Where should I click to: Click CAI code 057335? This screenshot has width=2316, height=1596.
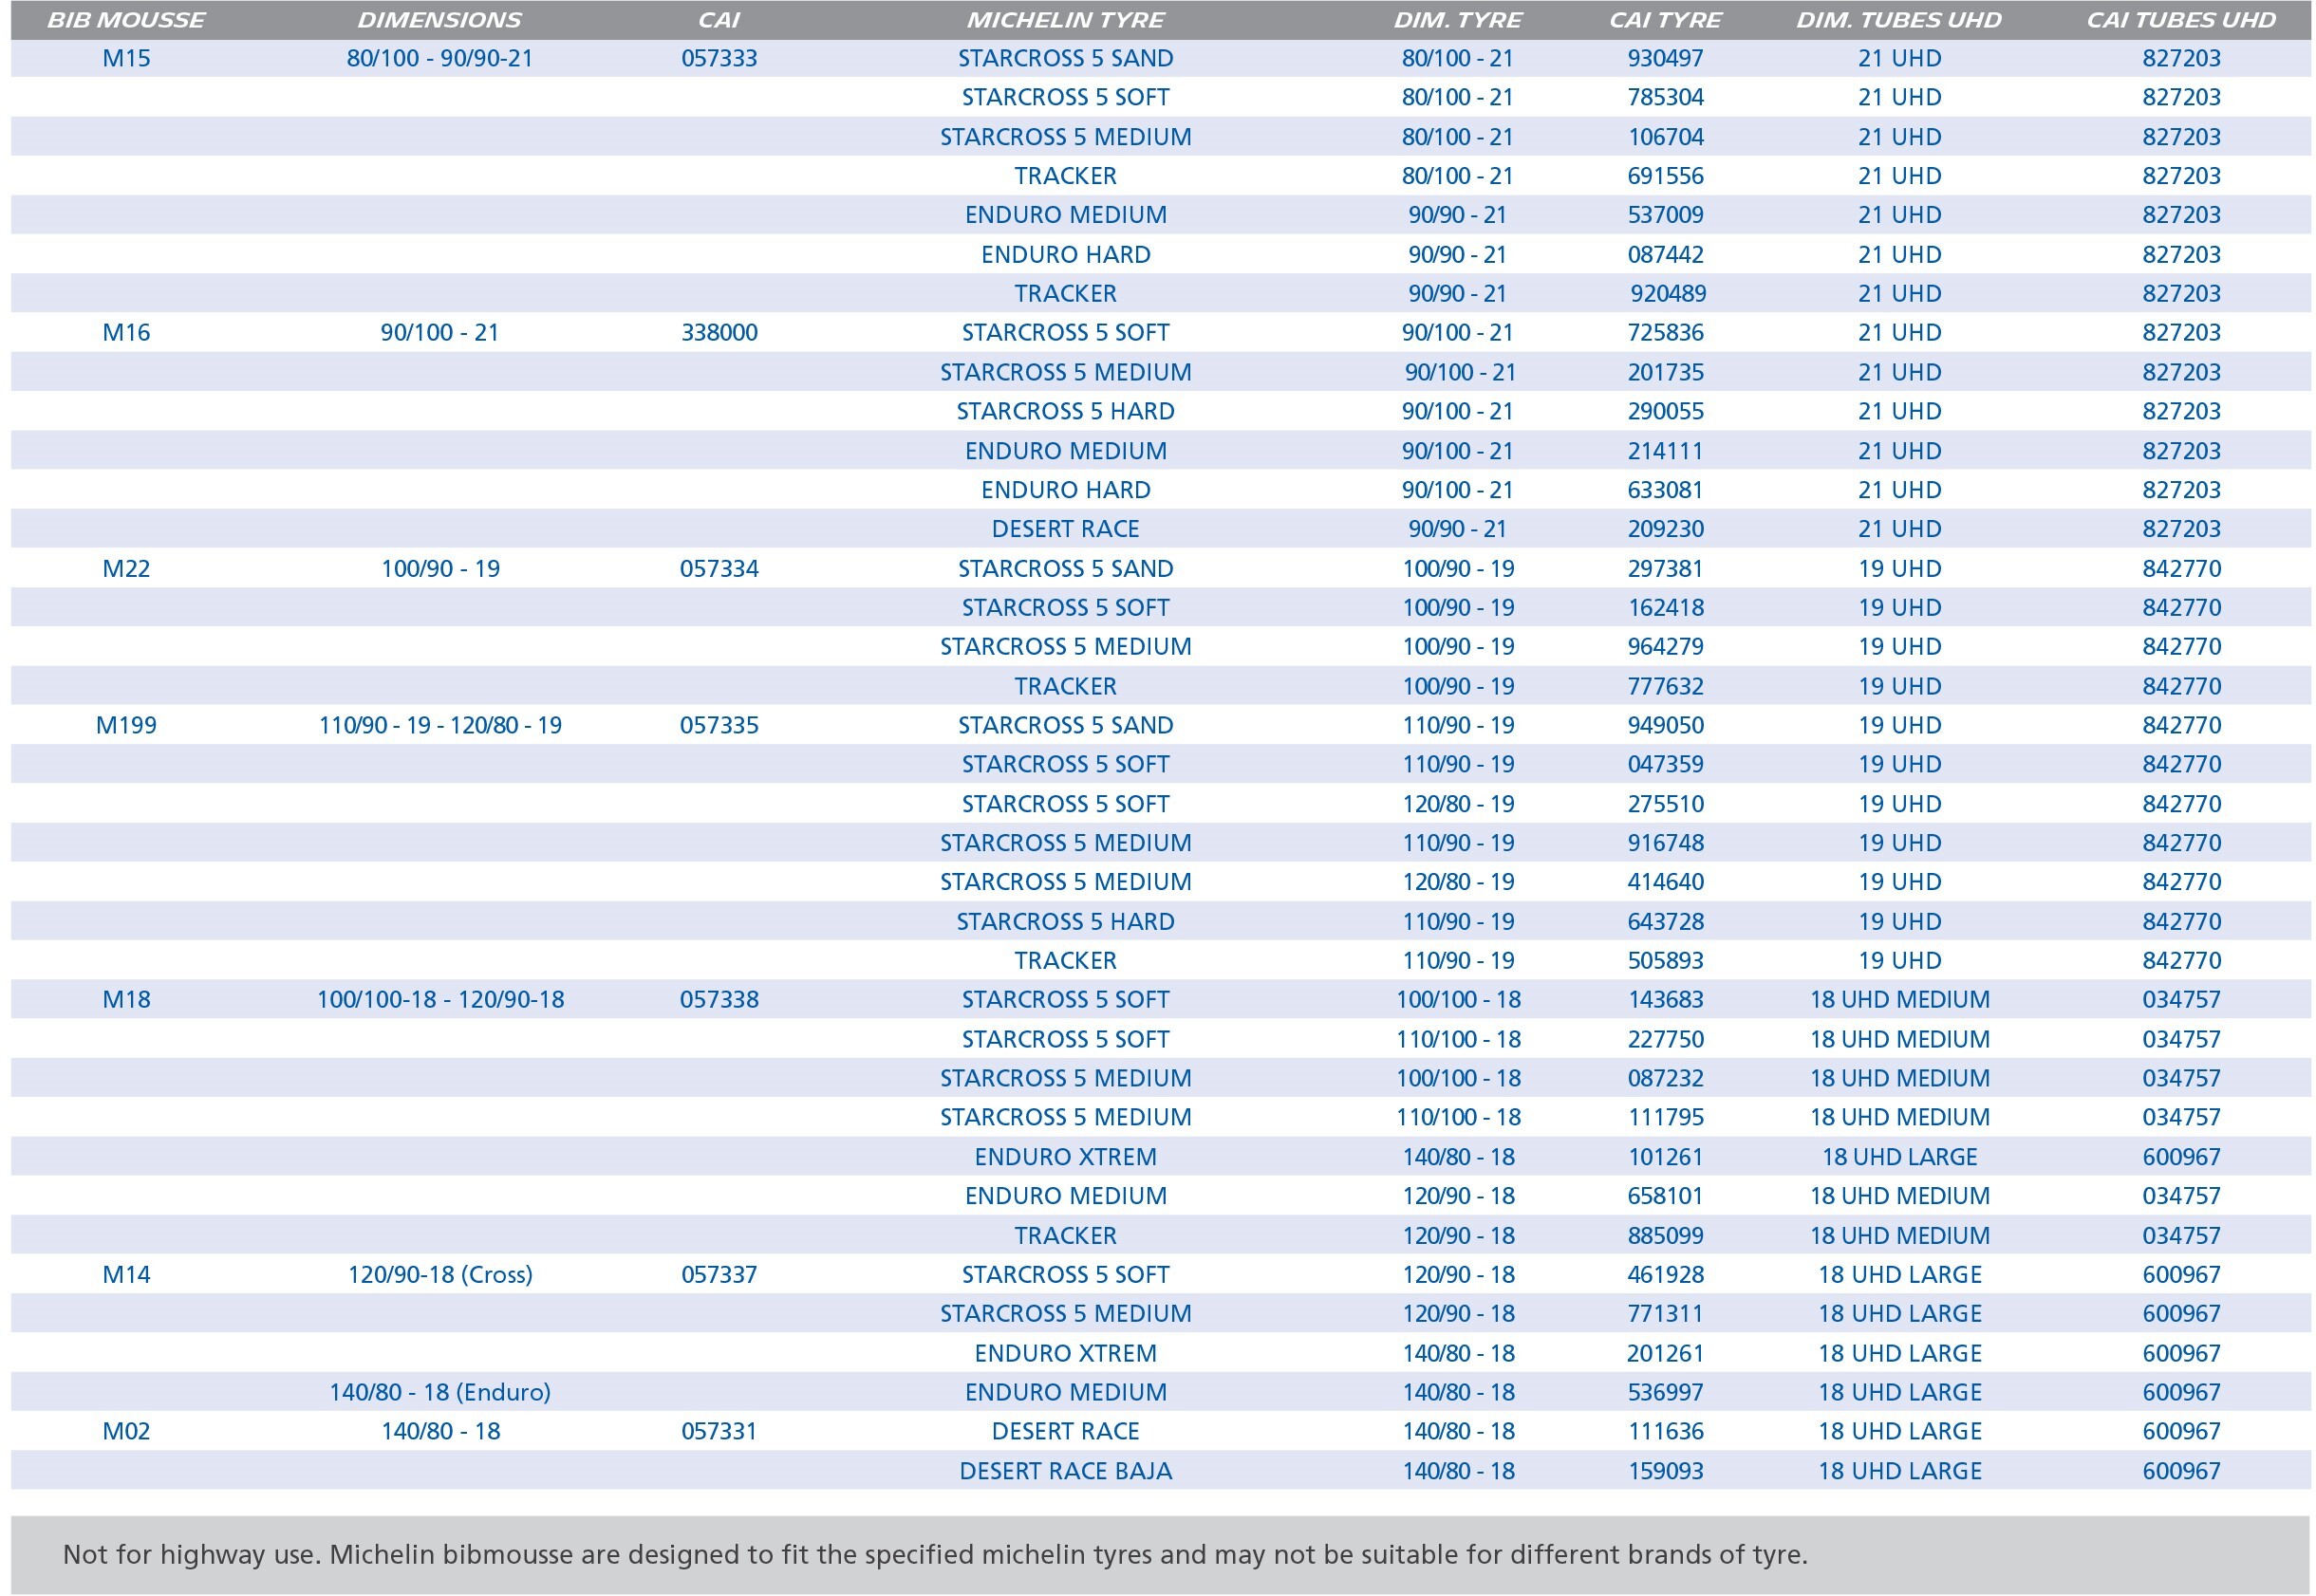click(x=719, y=725)
